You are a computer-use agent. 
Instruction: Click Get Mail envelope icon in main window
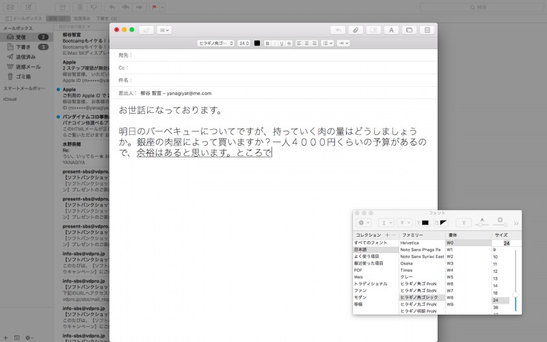click(x=11, y=7)
